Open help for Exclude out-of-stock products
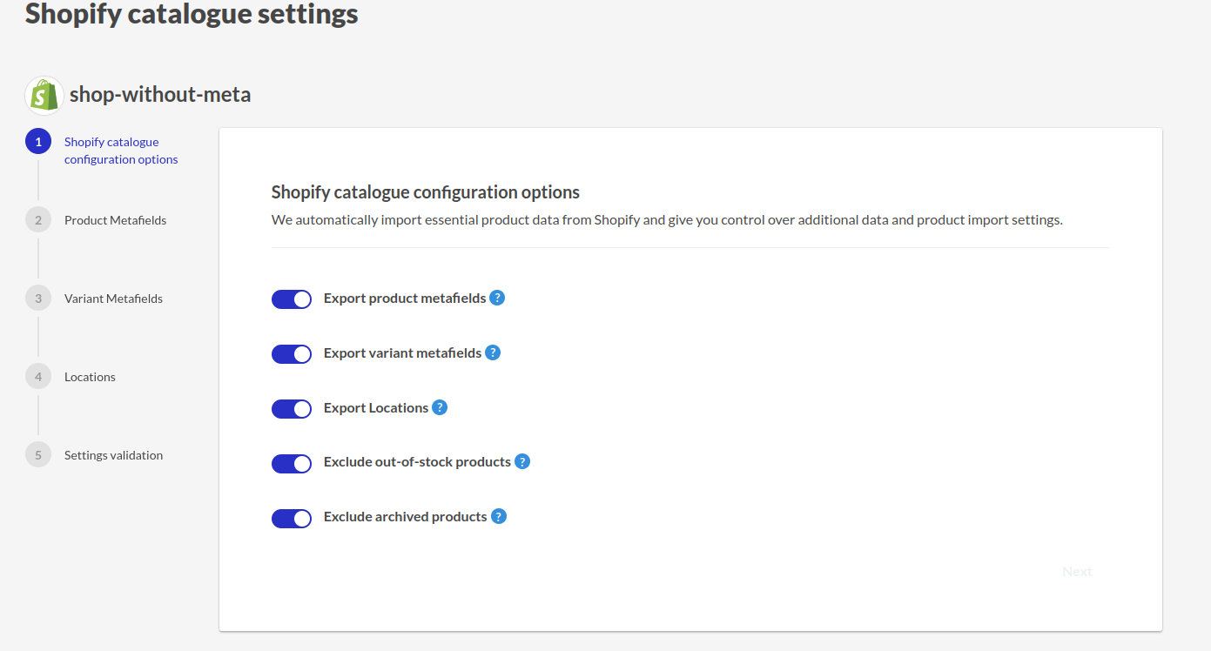 (522, 461)
